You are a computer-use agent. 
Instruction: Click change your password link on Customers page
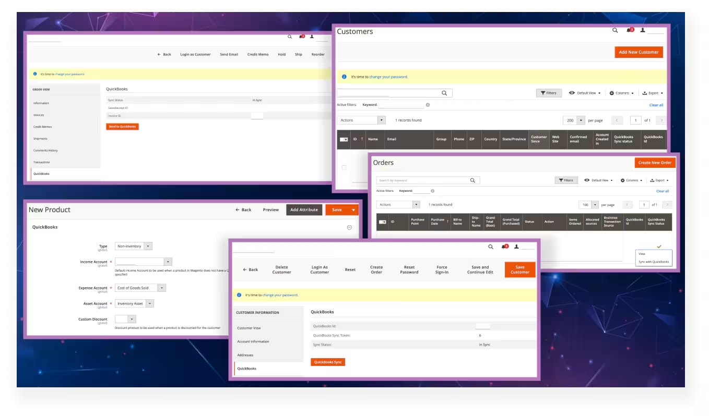(388, 77)
